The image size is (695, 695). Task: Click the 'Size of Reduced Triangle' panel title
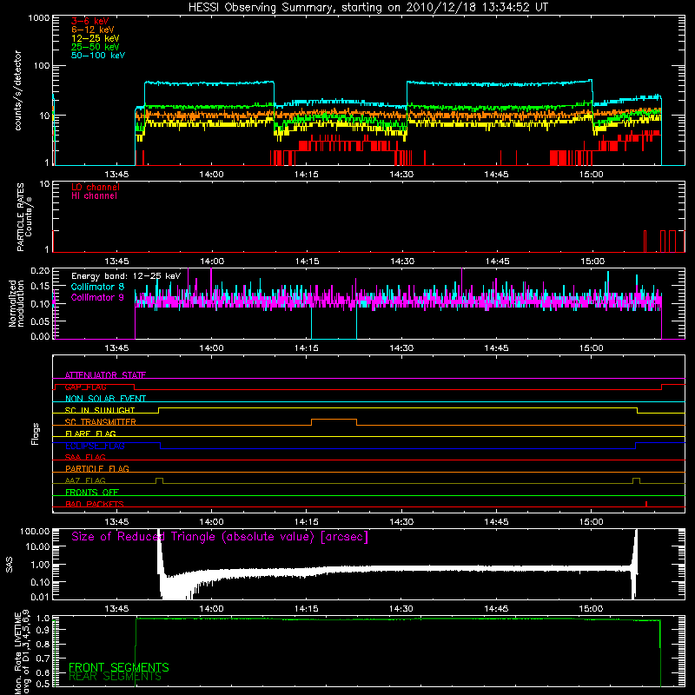coord(220,537)
